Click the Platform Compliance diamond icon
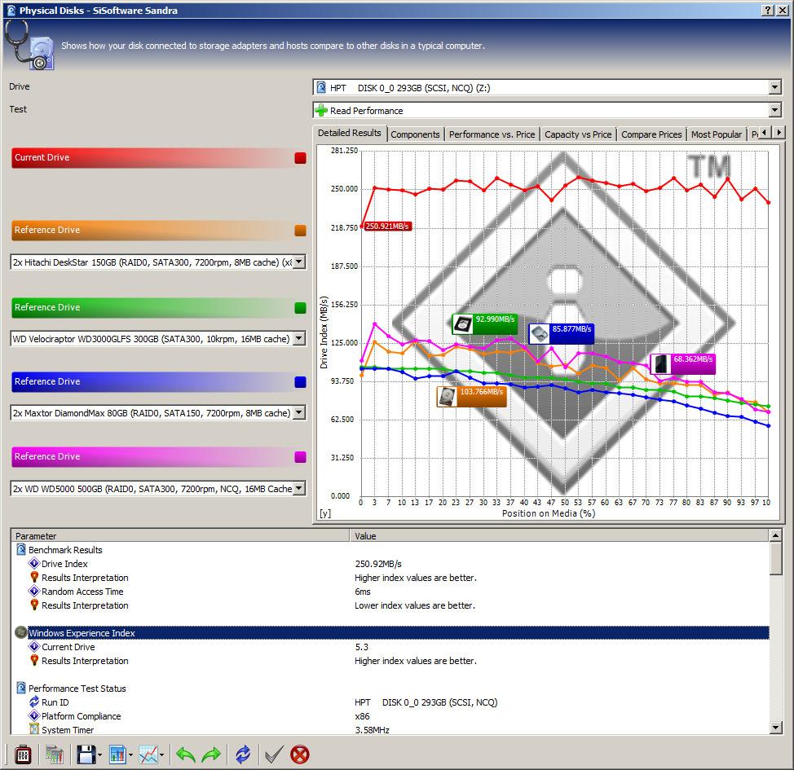The image size is (794, 770). point(34,716)
